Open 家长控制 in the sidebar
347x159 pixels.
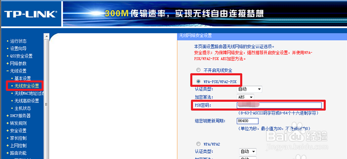click(18, 138)
